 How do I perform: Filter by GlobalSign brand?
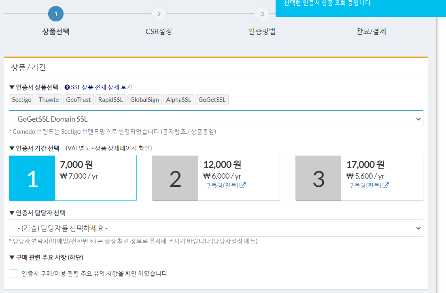[x=144, y=100]
